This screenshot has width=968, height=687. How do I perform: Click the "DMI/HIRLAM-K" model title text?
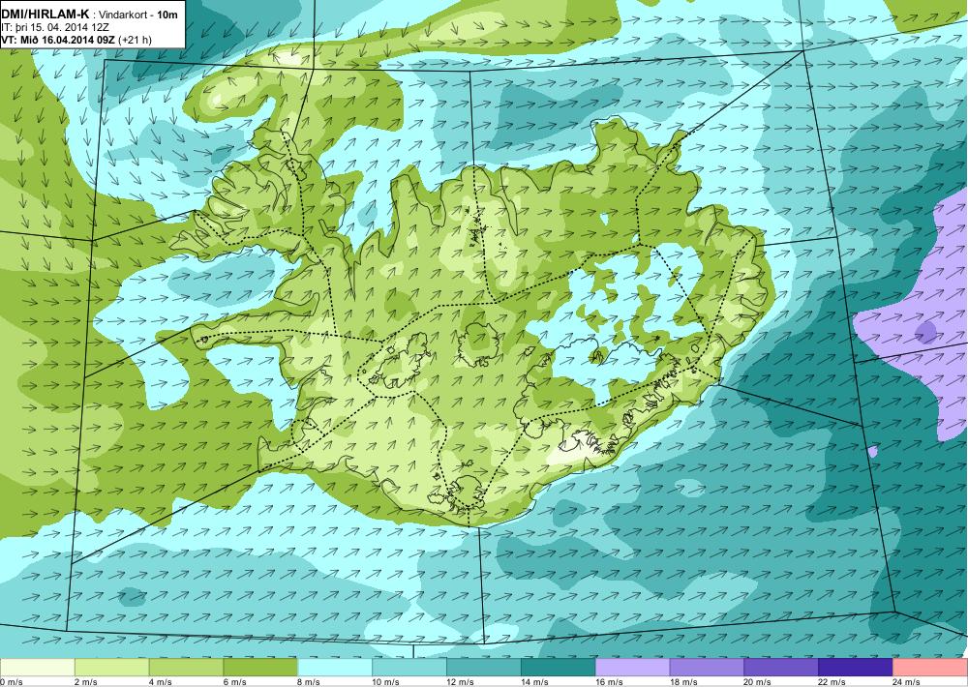pos(45,13)
